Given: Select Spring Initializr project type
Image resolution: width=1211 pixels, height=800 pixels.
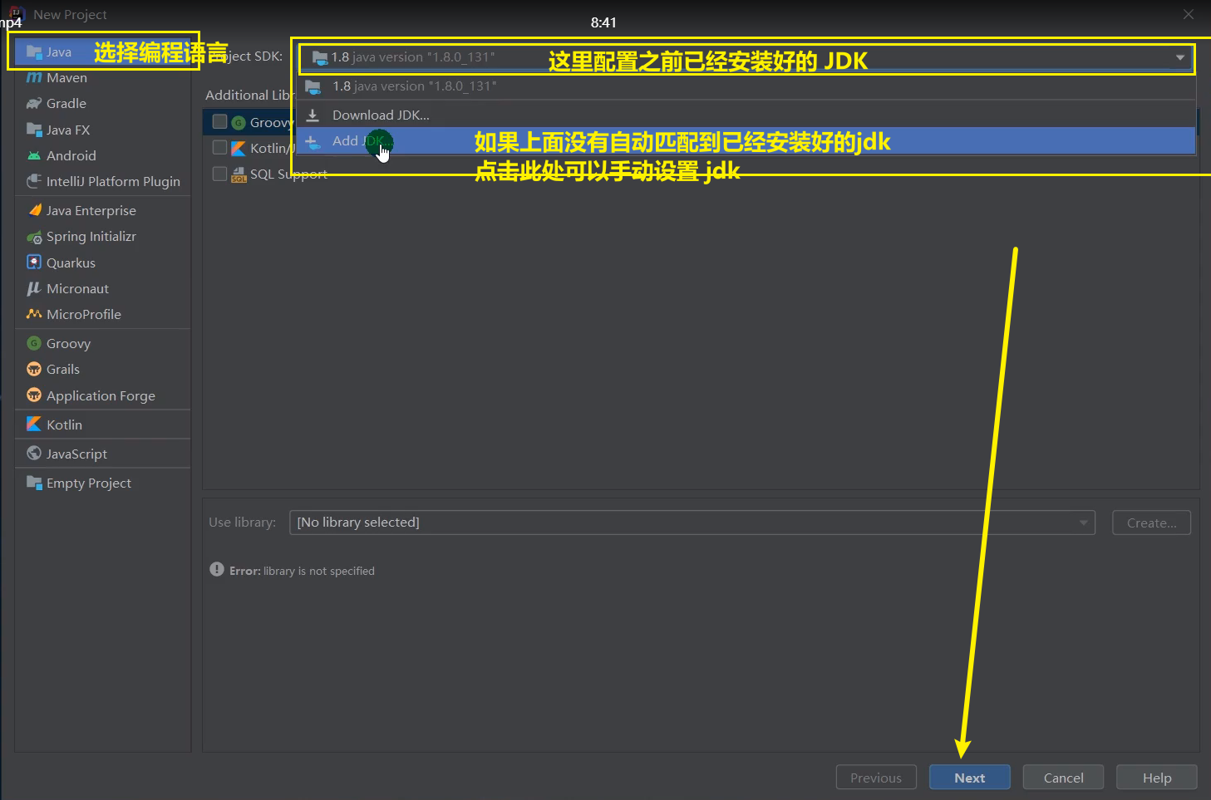Looking at the screenshot, I should 102,237.
